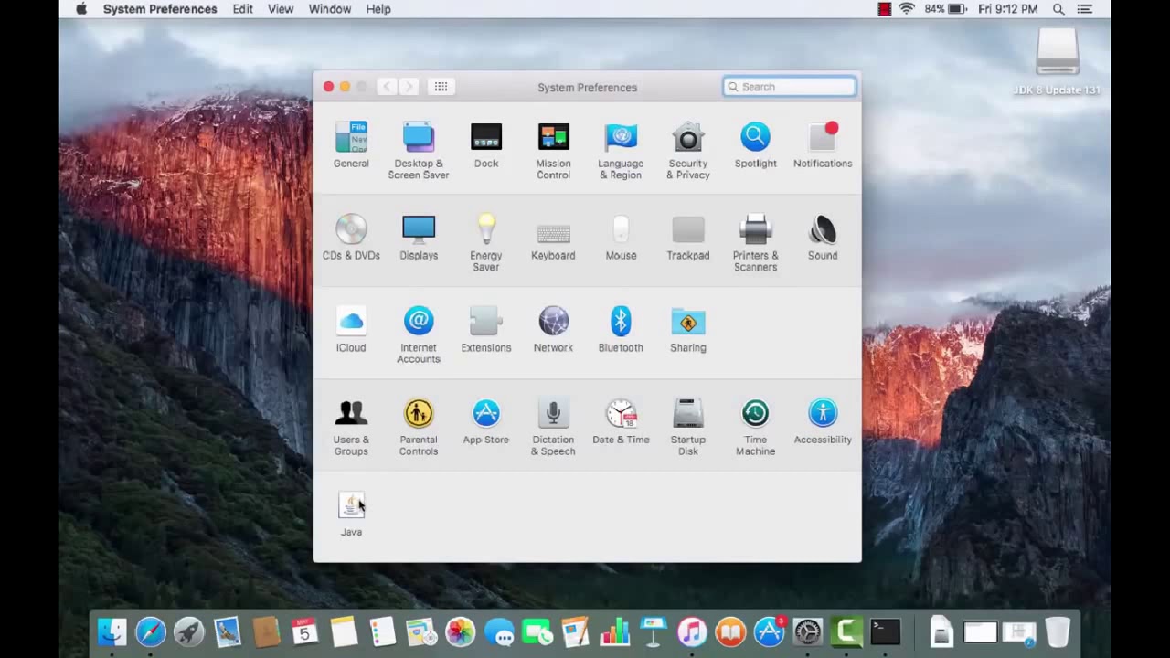Open Security & Privacy preferences
Viewport: 1170px width, 658px height.
(688, 150)
